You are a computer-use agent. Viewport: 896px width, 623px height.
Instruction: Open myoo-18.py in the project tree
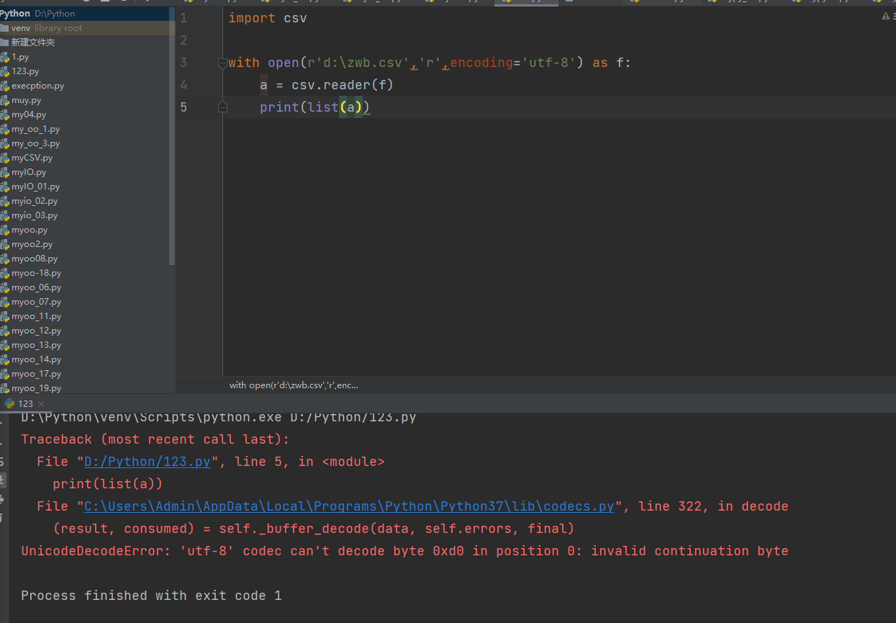[x=36, y=273]
